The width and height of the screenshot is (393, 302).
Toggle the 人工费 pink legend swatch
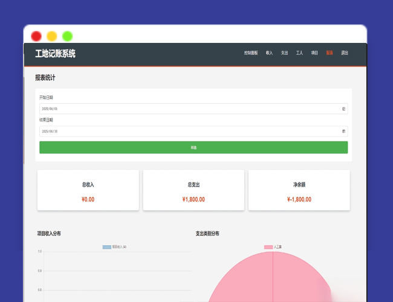268,247
